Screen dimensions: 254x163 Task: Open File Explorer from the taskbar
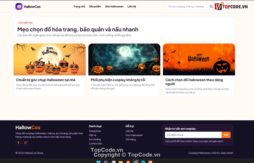pos(121,162)
